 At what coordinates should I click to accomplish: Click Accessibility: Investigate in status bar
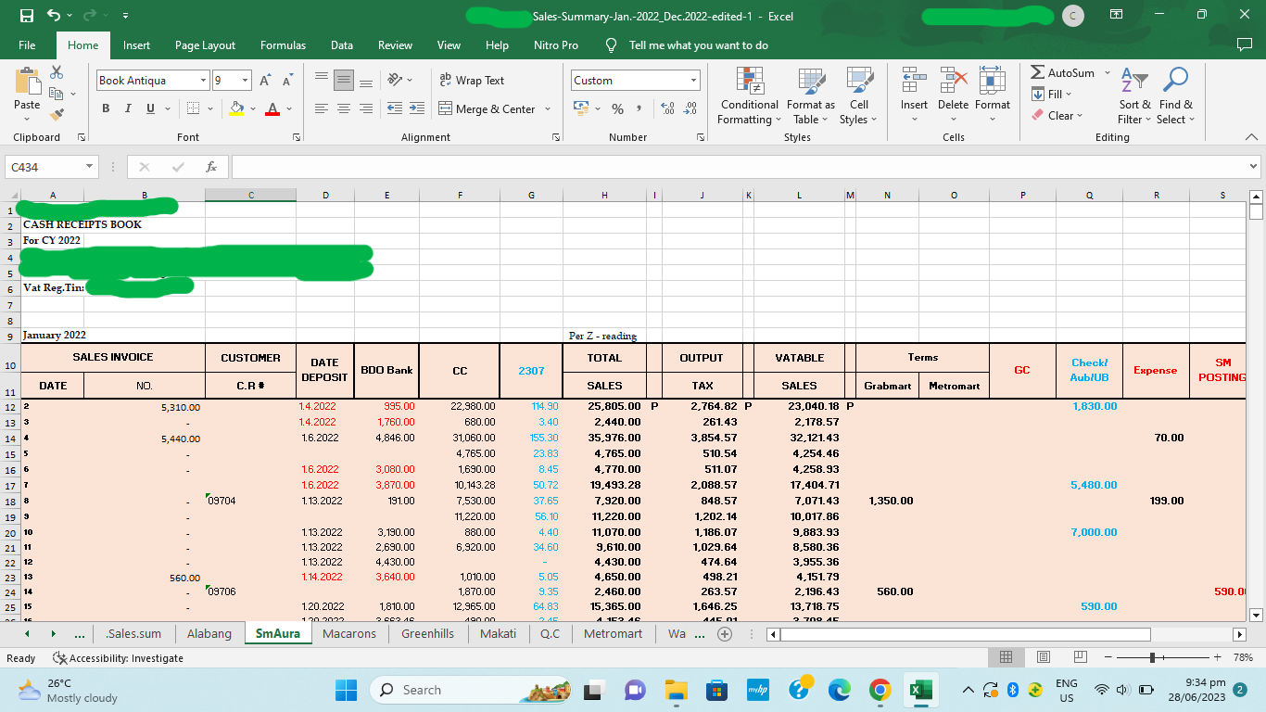click(x=119, y=658)
